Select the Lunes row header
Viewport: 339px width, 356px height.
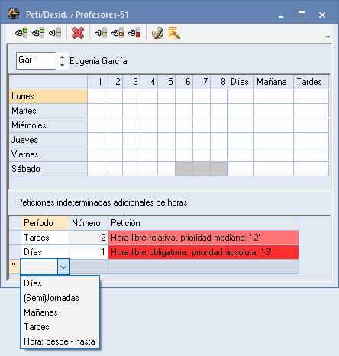(x=48, y=96)
